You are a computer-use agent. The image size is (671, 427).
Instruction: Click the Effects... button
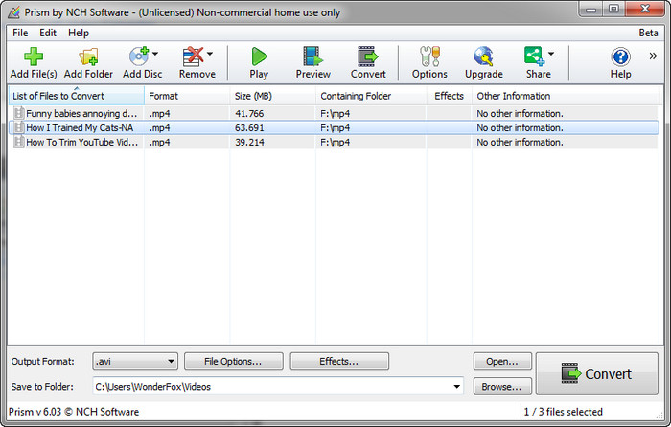pos(339,361)
